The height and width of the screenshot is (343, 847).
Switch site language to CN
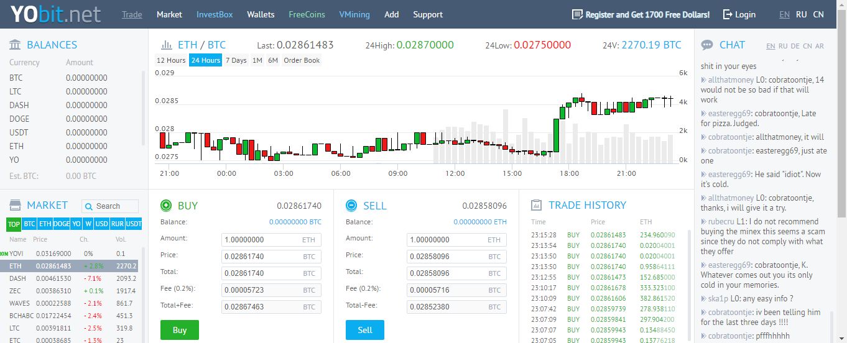pos(818,14)
